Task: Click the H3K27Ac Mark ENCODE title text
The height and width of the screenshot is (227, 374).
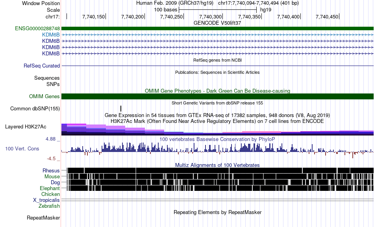Action: click(x=217, y=121)
